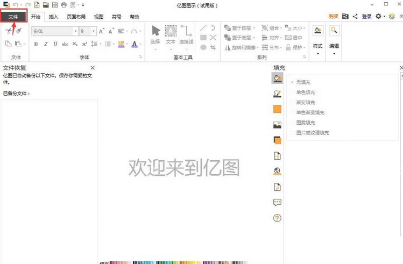Click the save disk icon in quick access
This screenshot has height=264, width=403.
55,5
